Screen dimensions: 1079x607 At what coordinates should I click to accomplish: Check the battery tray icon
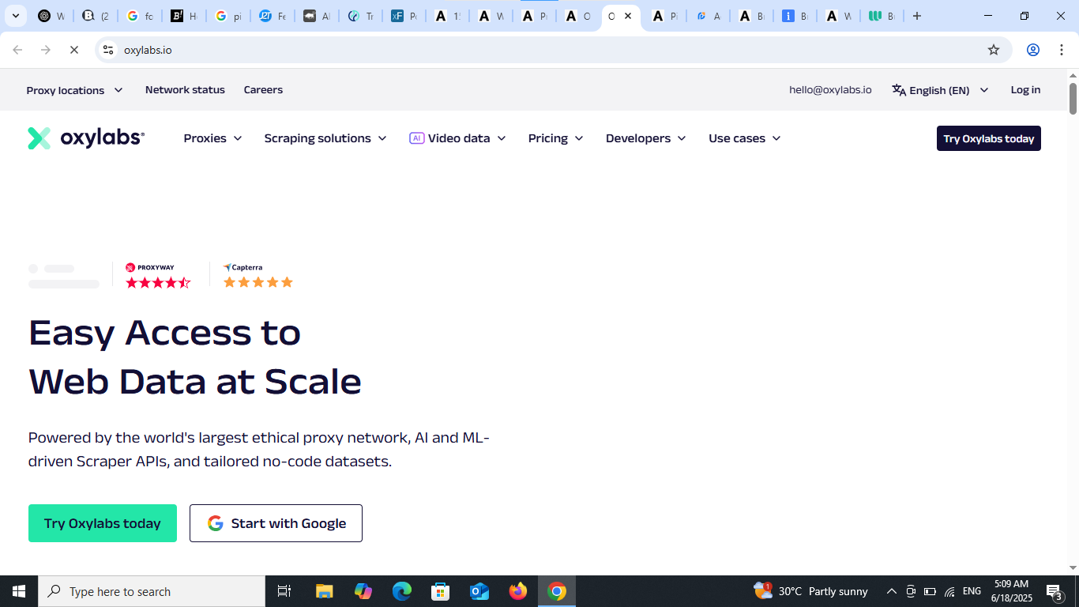(930, 591)
